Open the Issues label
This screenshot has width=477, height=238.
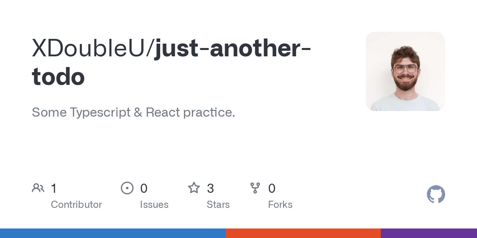(154, 205)
